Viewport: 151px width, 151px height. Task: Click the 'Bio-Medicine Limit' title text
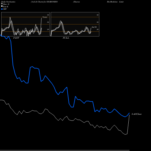pos(115,2)
